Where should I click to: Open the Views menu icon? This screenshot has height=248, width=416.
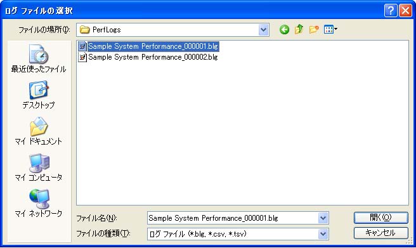click(330, 29)
